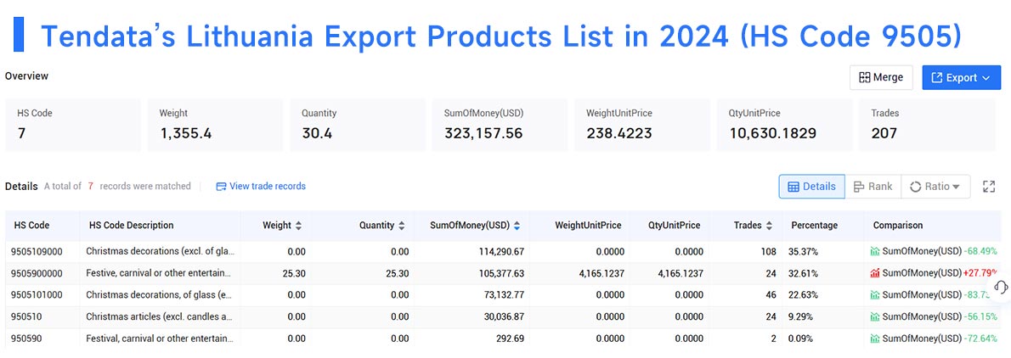Click red comparison chart icon for 9505900000
The width and height of the screenshot is (1011, 358).
[x=875, y=273]
